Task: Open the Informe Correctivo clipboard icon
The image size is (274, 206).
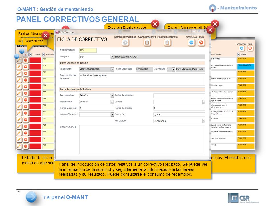Action: [167, 43]
